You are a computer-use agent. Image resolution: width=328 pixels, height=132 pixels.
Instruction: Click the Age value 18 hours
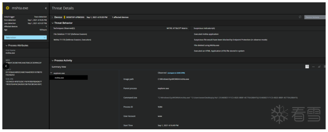click(43, 30)
